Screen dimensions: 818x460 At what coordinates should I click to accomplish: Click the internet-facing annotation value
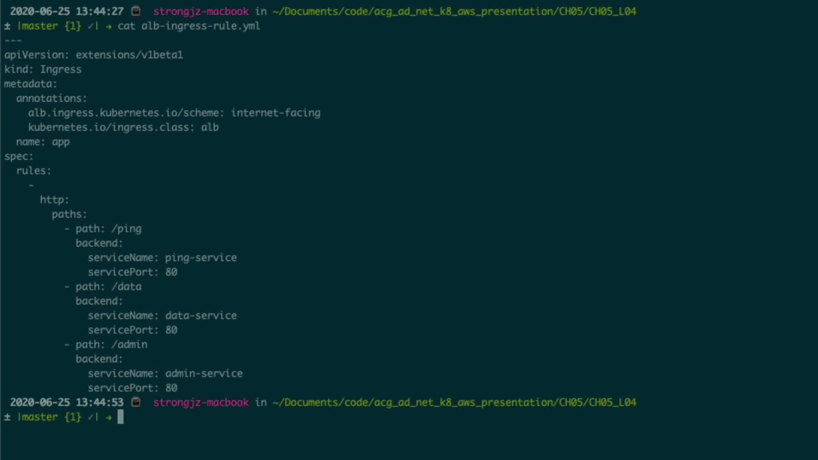[x=276, y=113]
